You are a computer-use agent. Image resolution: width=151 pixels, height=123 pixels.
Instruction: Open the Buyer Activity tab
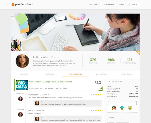tap(101, 74)
